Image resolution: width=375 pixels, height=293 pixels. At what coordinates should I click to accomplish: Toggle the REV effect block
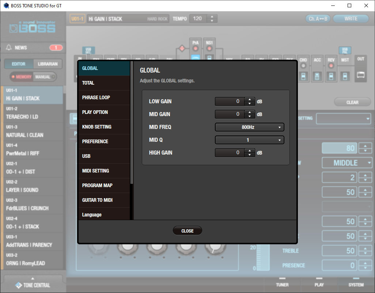[331, 66]
